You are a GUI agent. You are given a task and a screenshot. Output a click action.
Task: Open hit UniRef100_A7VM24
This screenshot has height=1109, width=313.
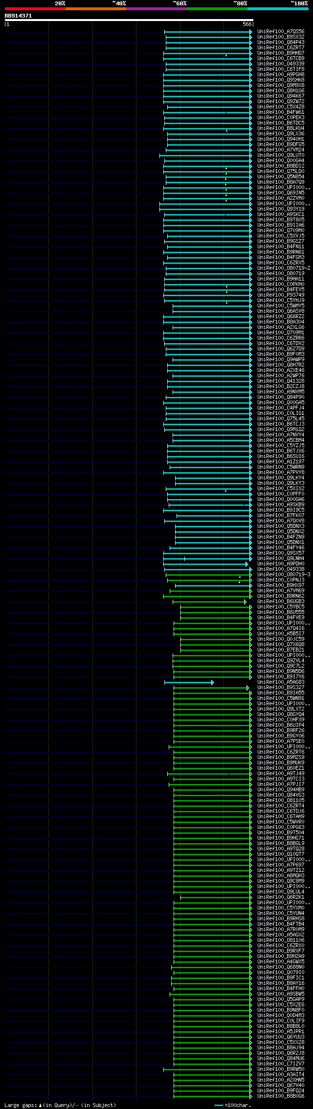[x=281, y=150]
